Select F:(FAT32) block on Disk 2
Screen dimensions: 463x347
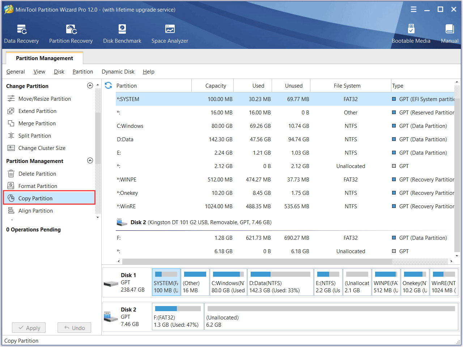(x=178, y=317)
